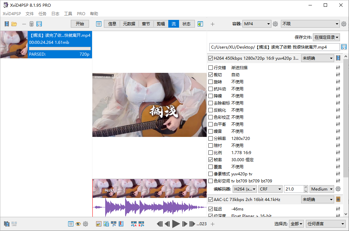Switch to the 章节 tab

(146, 24)
